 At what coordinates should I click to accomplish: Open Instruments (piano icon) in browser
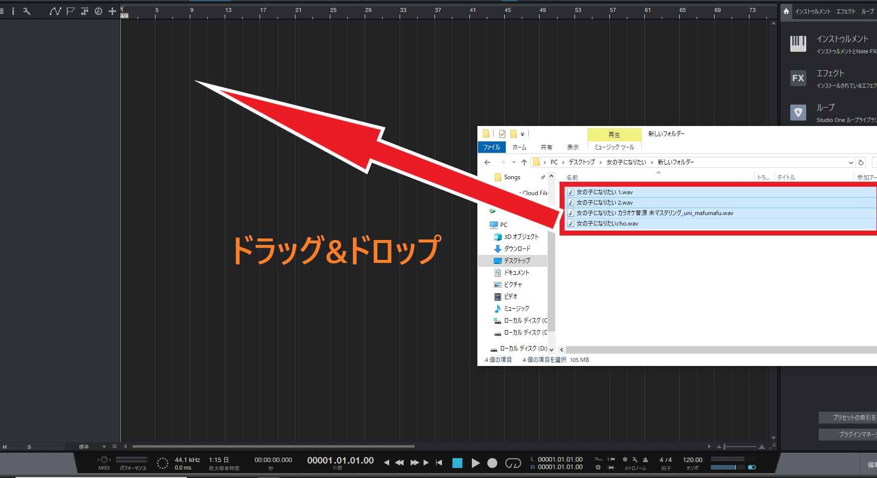(798, 44)
